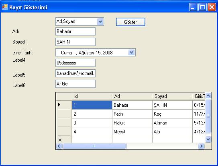Close the Kayıt Gösterimi window
Viewport: 218px width, 166px height.
212,7
